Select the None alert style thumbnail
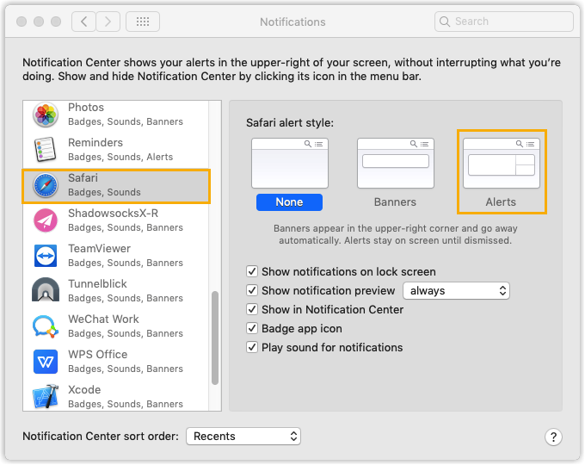Image resolution: width=585 pixels, height=465 pixels. 290,164
